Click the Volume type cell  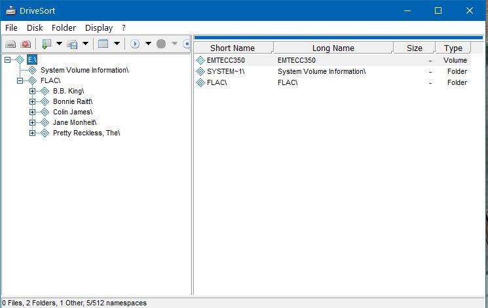[x=455, y=60]
